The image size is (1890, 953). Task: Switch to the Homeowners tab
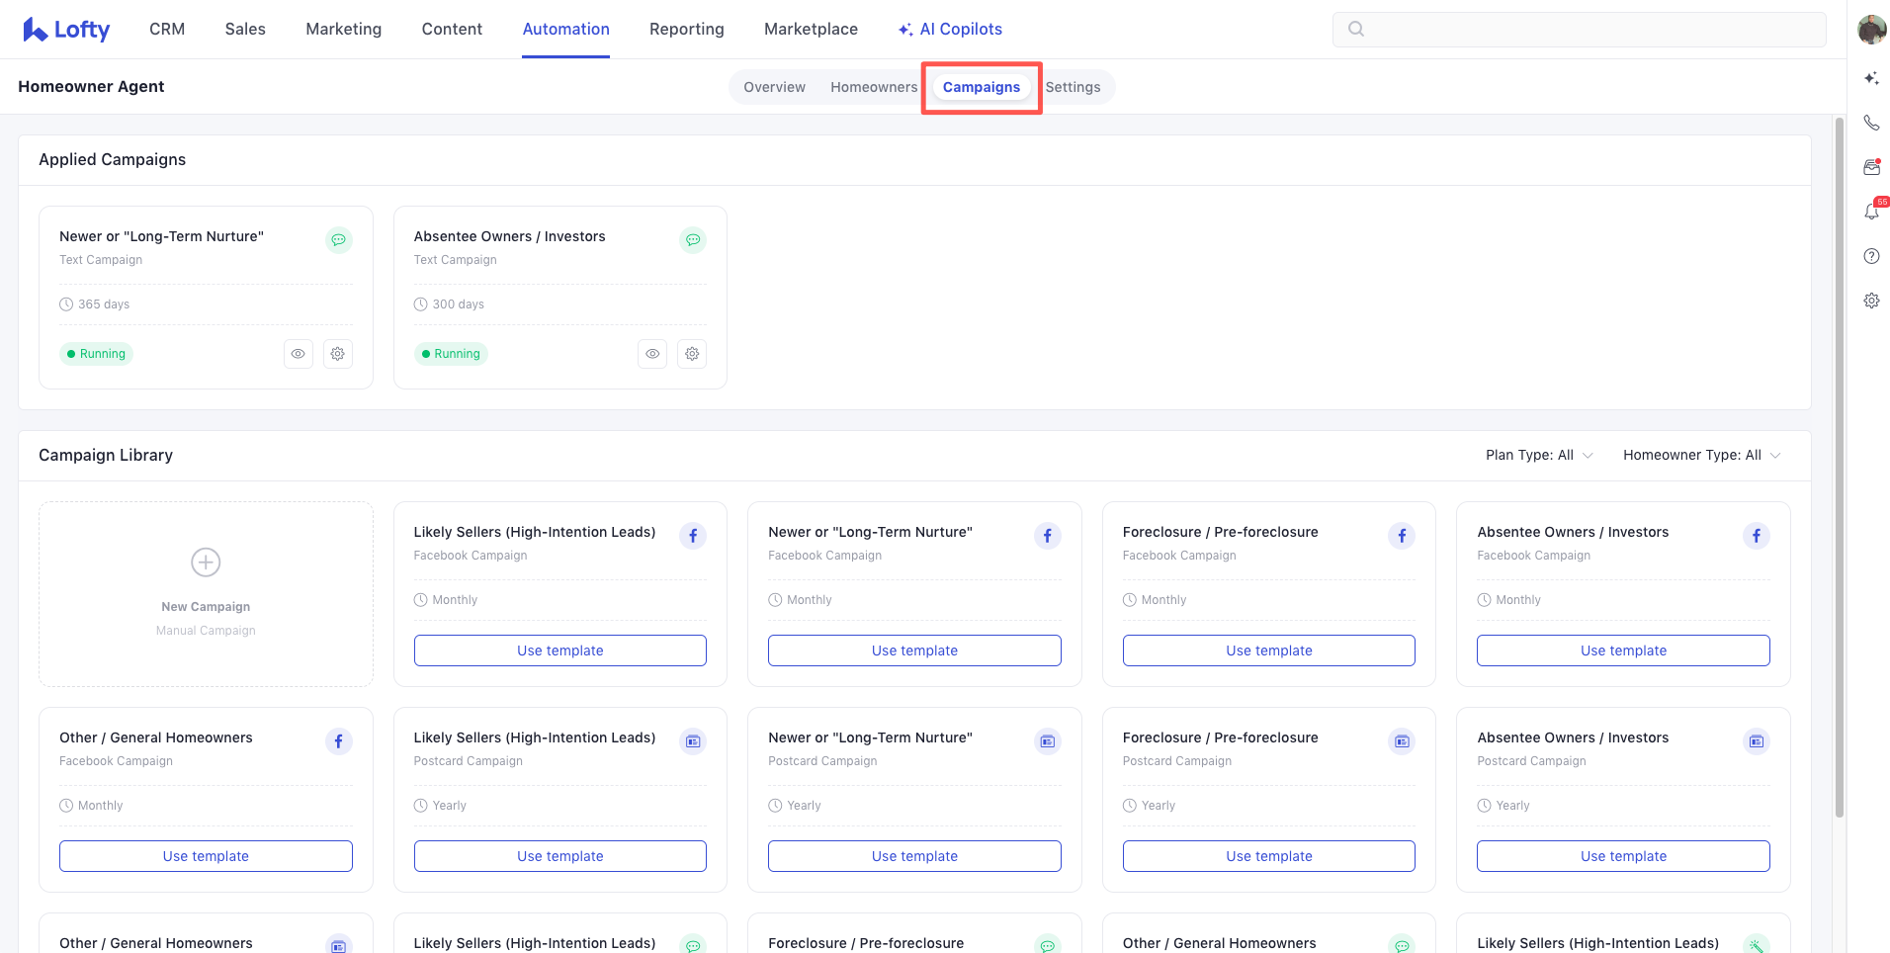tap(874, 87)
